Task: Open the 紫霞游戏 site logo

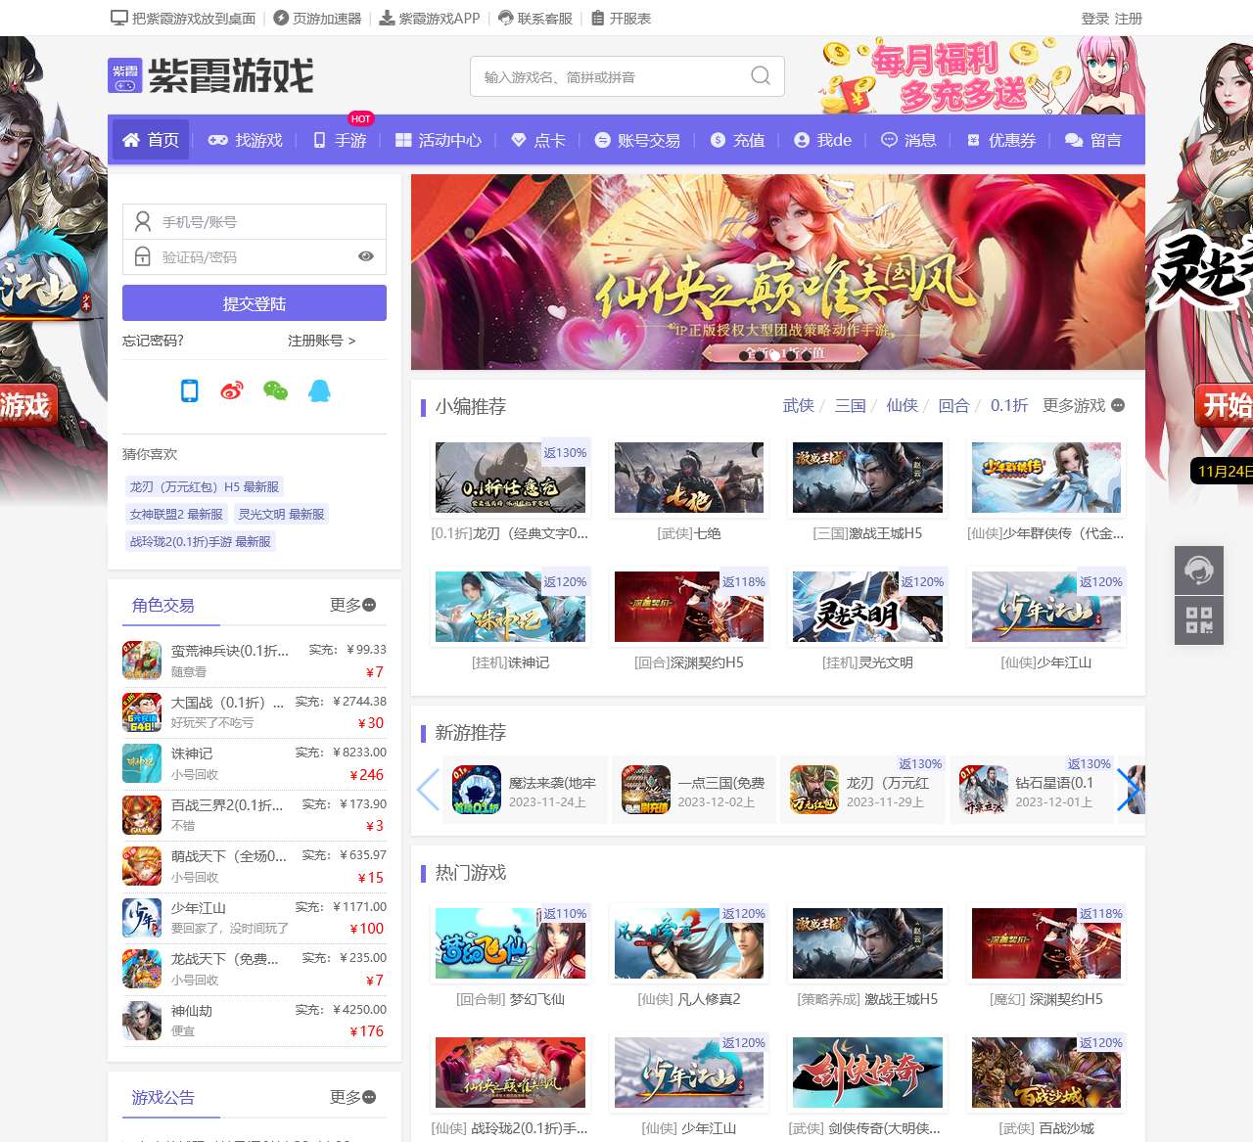Action: (x=210, y=75)
